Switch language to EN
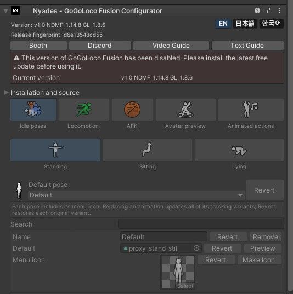Screen dimensions: 293x294 click(x=223, y=24)
